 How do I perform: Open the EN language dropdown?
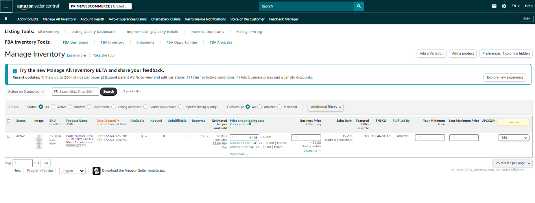click(x=515, y=6)
